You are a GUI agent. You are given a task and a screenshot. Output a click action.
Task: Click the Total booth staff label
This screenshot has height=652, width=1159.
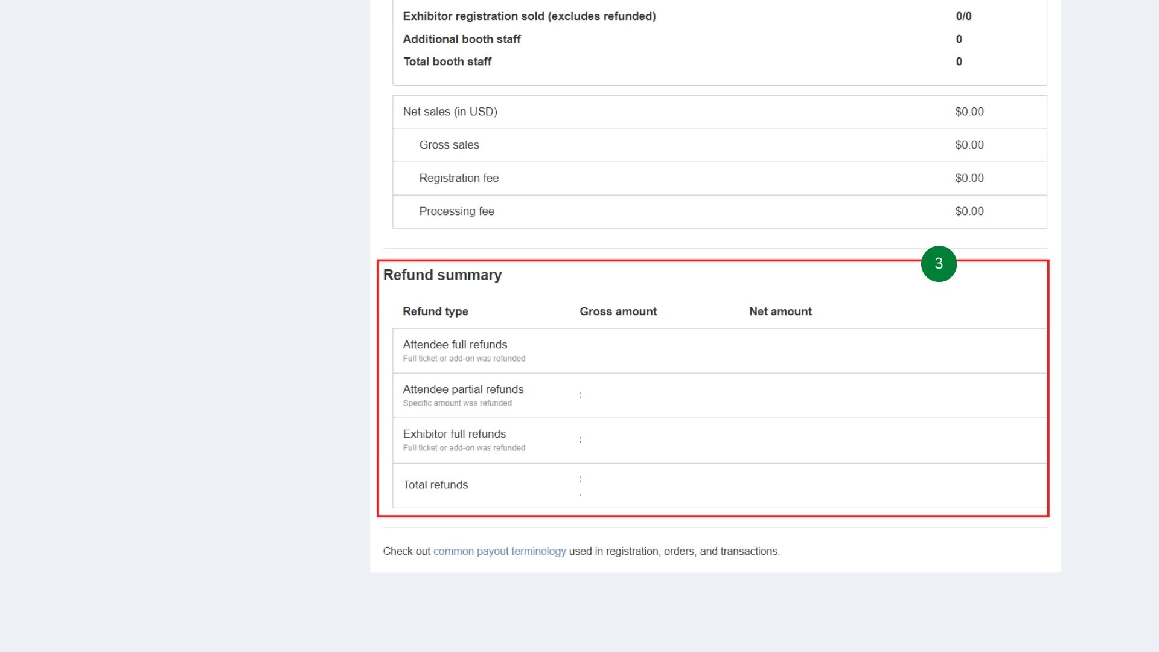coord(447,62)
